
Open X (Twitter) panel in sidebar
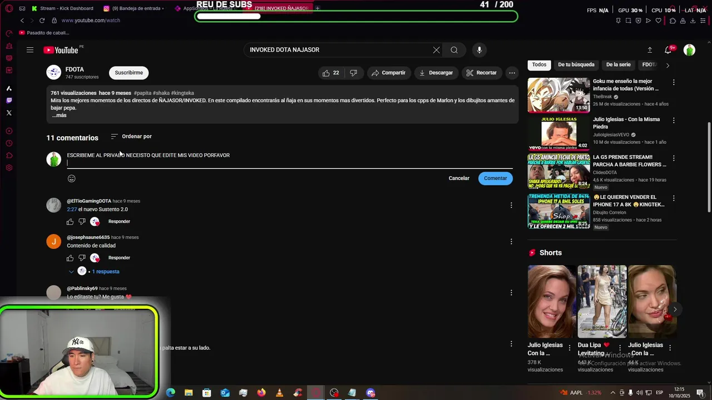[9, 113]
